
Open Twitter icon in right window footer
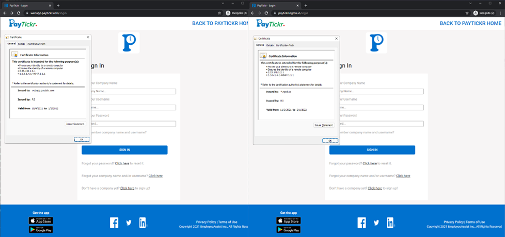click(376, 223)
